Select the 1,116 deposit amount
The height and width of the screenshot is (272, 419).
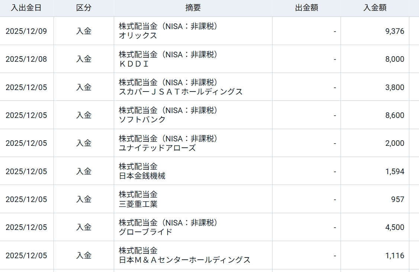pos(395,256)
